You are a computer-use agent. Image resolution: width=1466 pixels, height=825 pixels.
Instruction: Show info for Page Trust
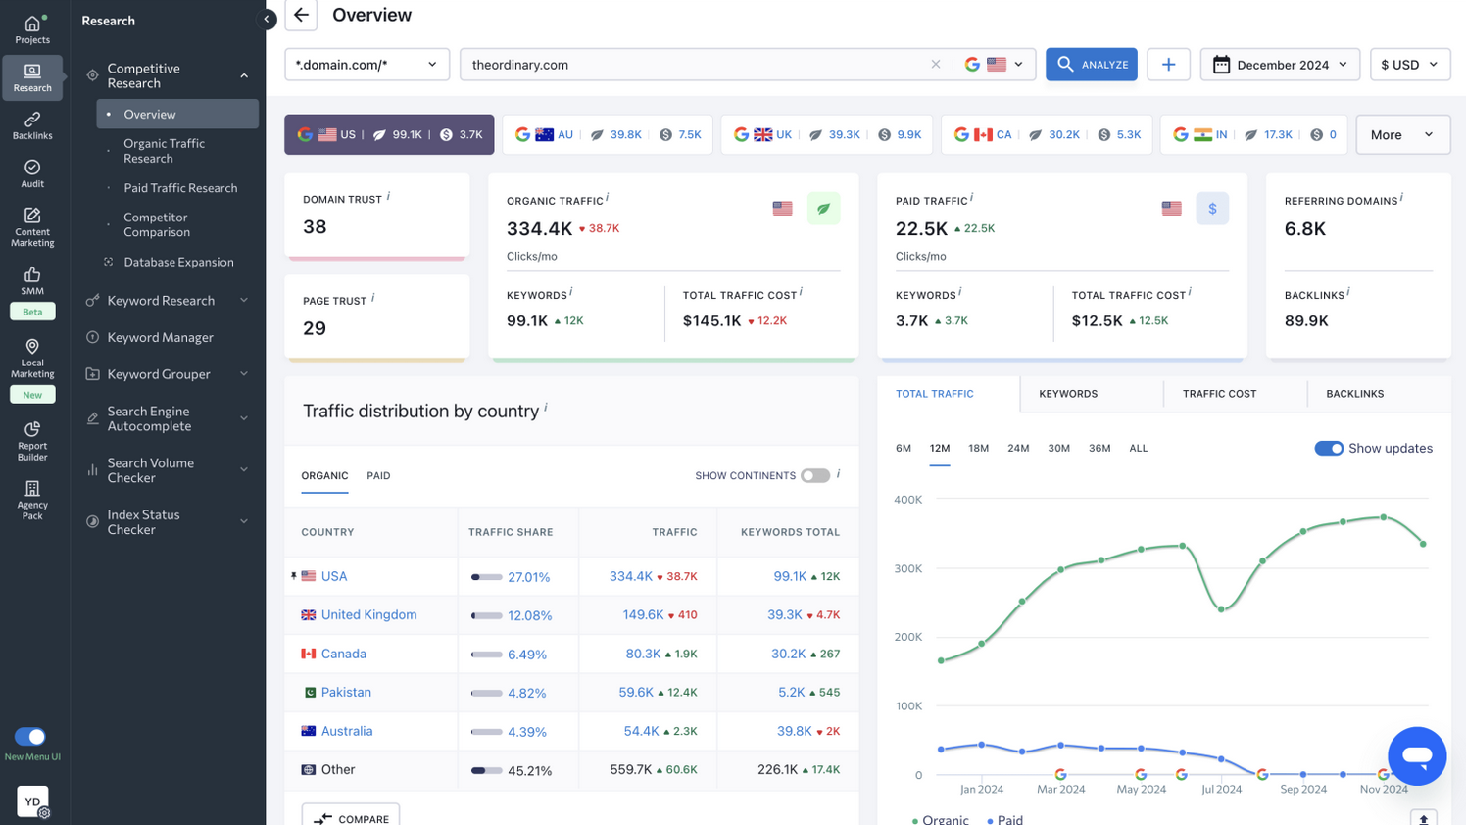click(x=372, y=298)
